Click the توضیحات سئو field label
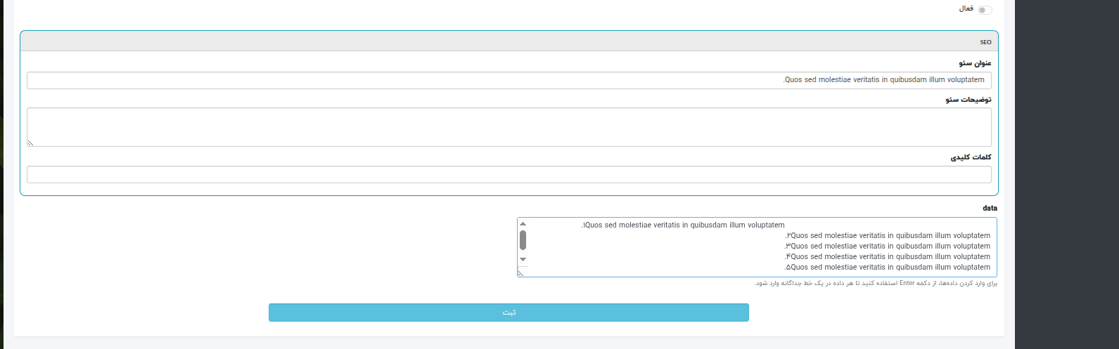This screenshot has height=349, width=1119. (x=968, y=100)
